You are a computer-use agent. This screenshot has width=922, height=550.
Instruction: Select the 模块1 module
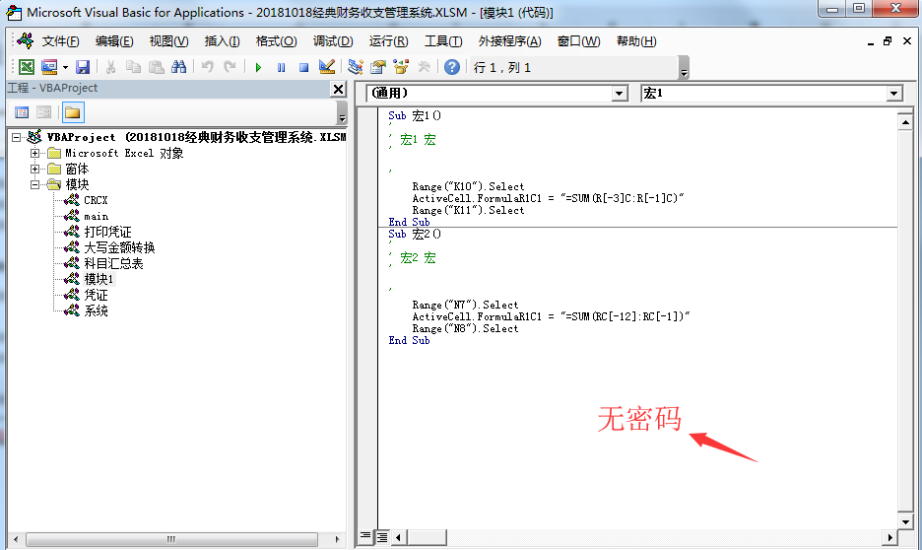[99, 279]
